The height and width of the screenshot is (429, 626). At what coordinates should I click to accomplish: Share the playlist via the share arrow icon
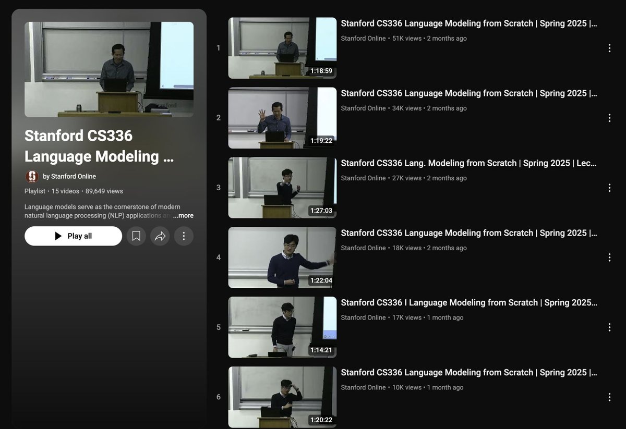point(160,236)
